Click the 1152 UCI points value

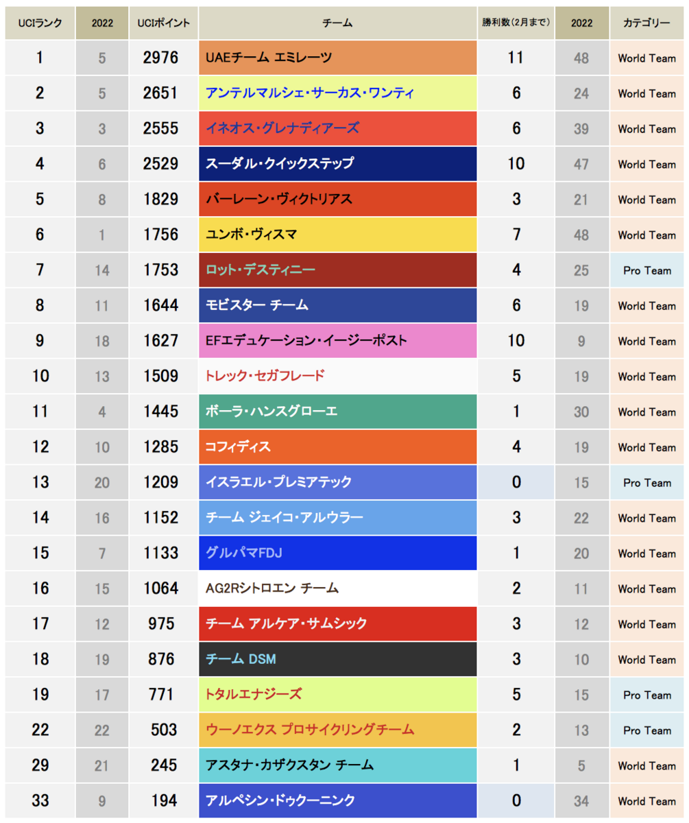click(x=160, y=518)
